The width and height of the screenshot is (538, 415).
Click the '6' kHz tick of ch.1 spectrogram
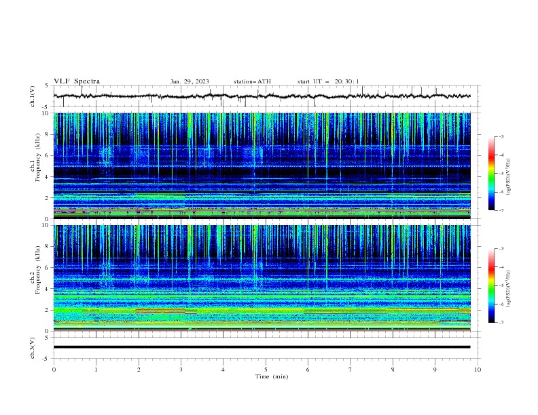click(x=47, y=156)
